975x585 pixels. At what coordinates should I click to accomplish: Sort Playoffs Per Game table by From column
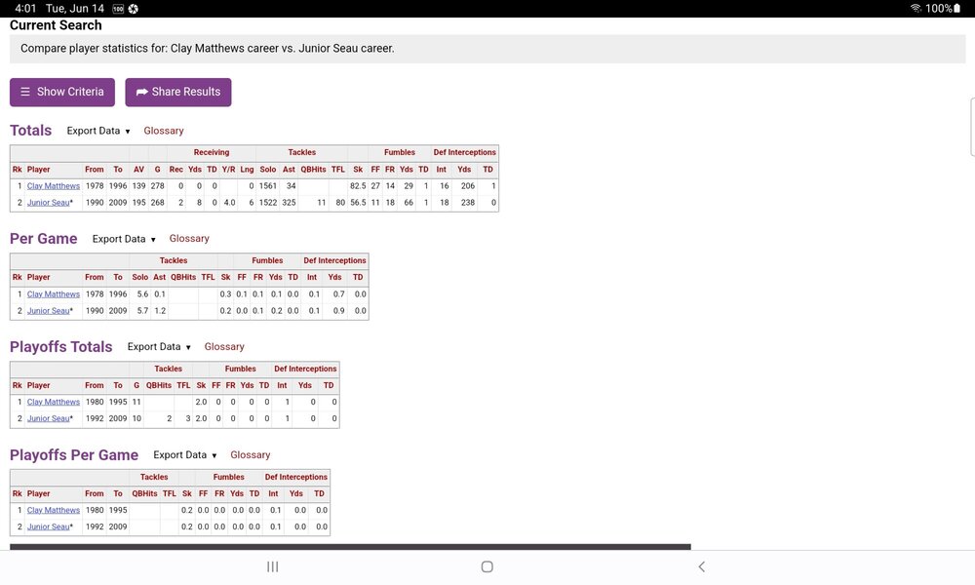pos(95,493)
